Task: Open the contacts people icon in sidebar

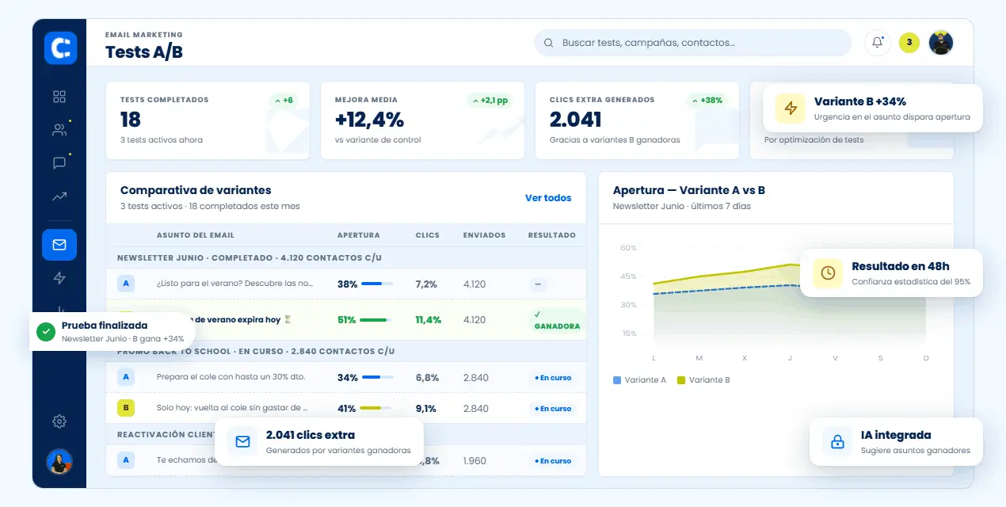Action: tap(59, 130)
